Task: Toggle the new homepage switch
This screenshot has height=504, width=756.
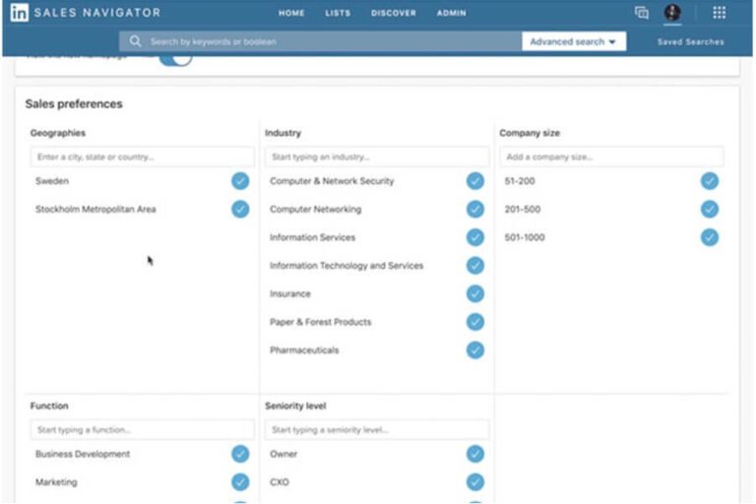Action: 175,59
